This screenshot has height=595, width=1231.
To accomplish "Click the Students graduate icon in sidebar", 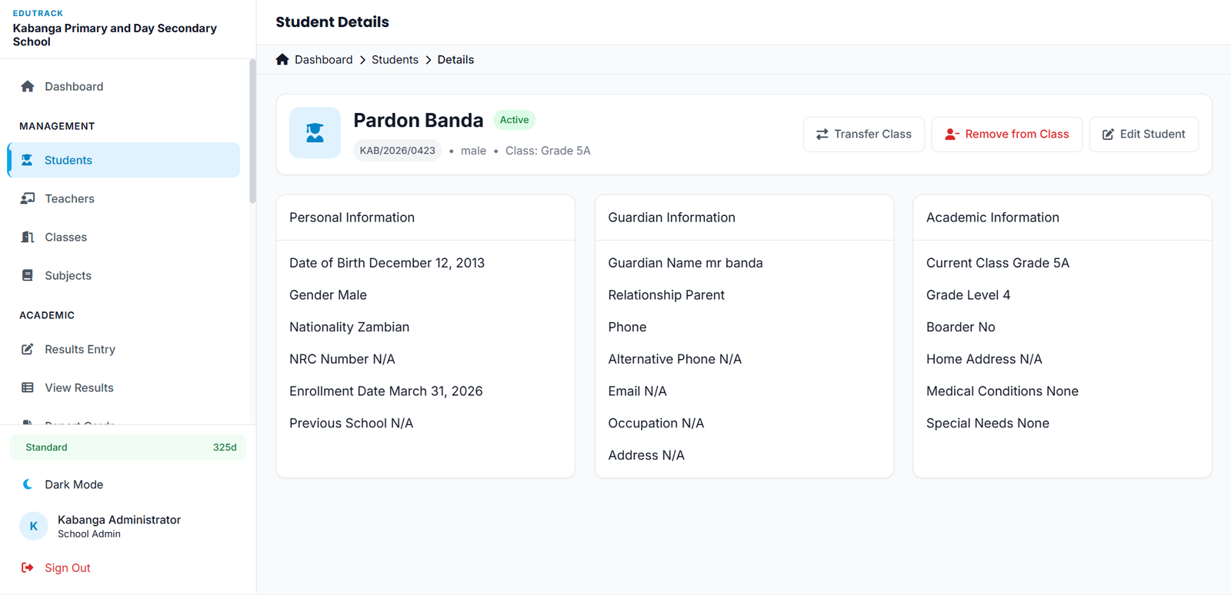I will coord(27,160).
